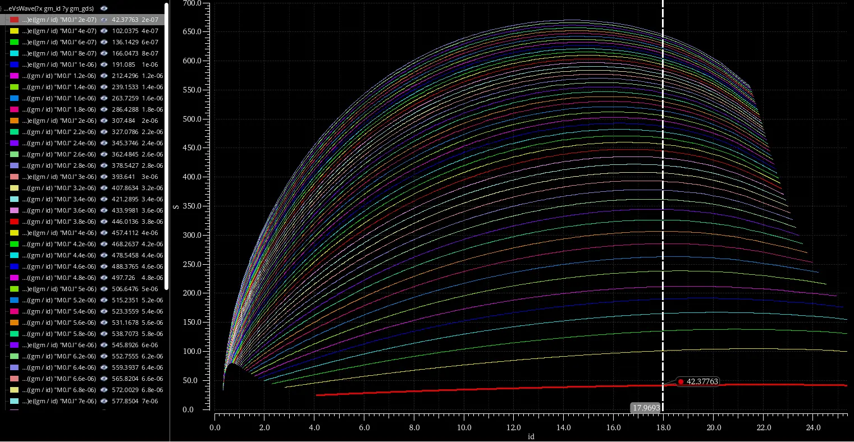
Task: Click the eye icon for the 2.8e-06 trace
Action: [x=104, y=165]
